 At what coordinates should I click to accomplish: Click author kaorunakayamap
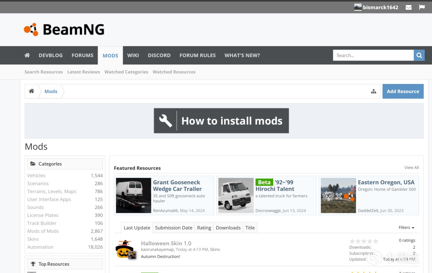click(157, 249)
